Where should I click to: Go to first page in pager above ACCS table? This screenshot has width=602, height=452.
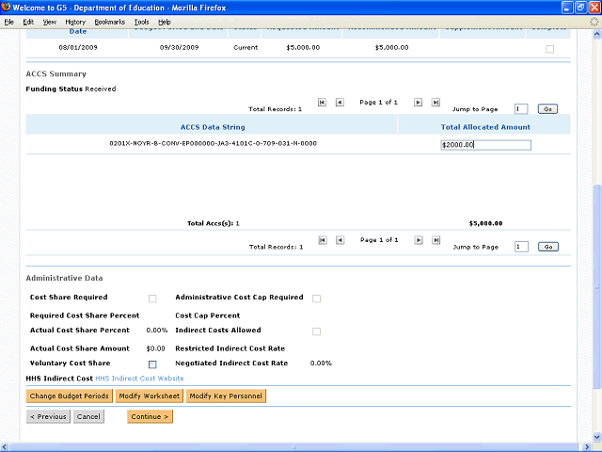pyautogui.click(x=323, y=103)
